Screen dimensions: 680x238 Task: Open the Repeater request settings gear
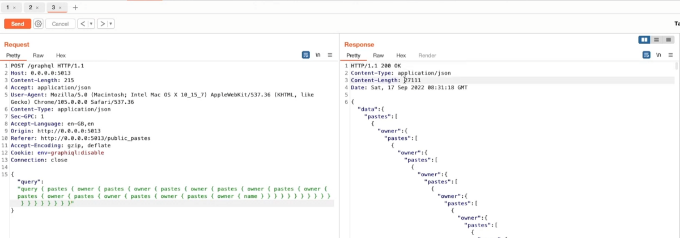(38, 24)
